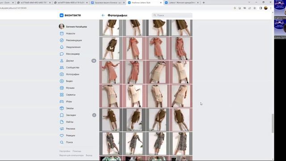Viewport: 286px width, 161px height.
Task: Open the Заказы box icon
Action: click(62, 108)
